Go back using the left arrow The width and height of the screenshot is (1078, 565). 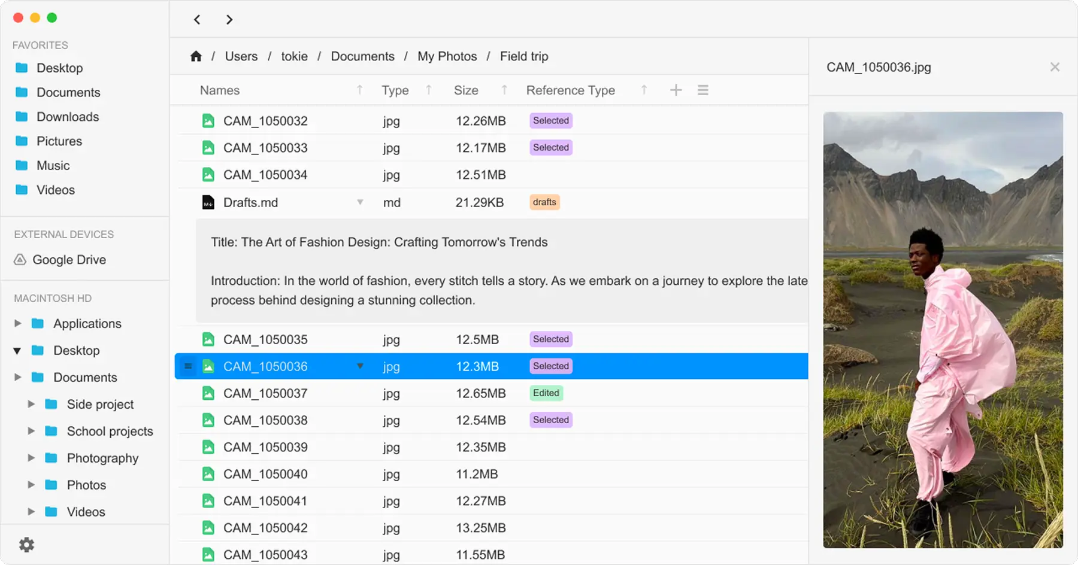pyautogui.click(x=197, y=20)
